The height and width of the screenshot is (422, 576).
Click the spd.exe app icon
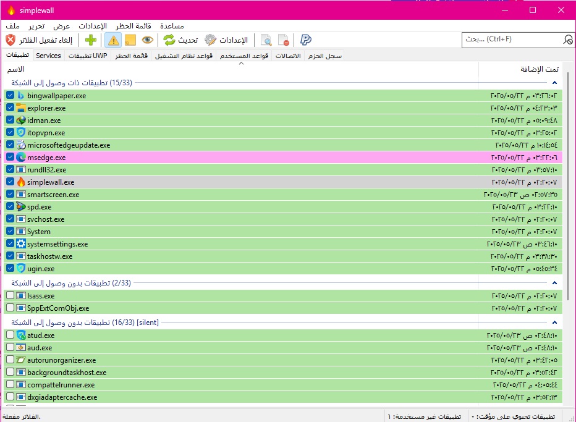(x=21, y=206)
